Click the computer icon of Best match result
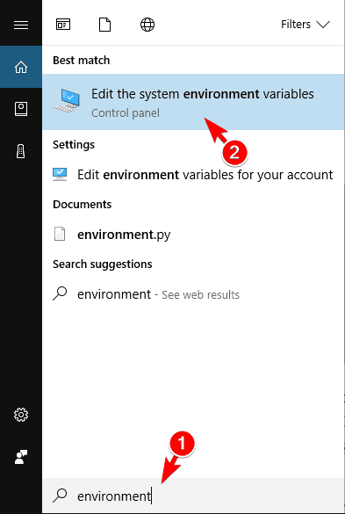 67,102
